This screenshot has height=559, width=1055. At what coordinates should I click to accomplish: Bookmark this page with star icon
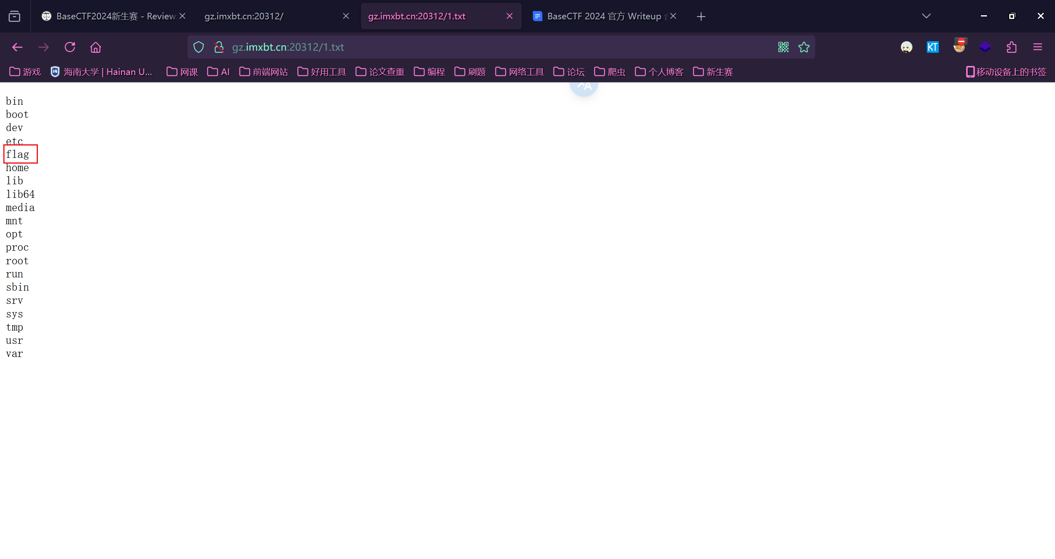coord(804,47)
